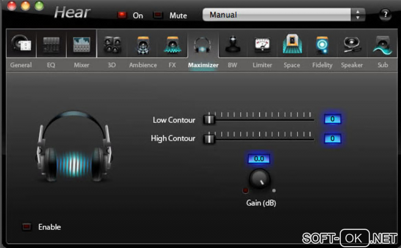Open the Mixer icon
Viewport: 401px width, 248px height.
(81, 44)
